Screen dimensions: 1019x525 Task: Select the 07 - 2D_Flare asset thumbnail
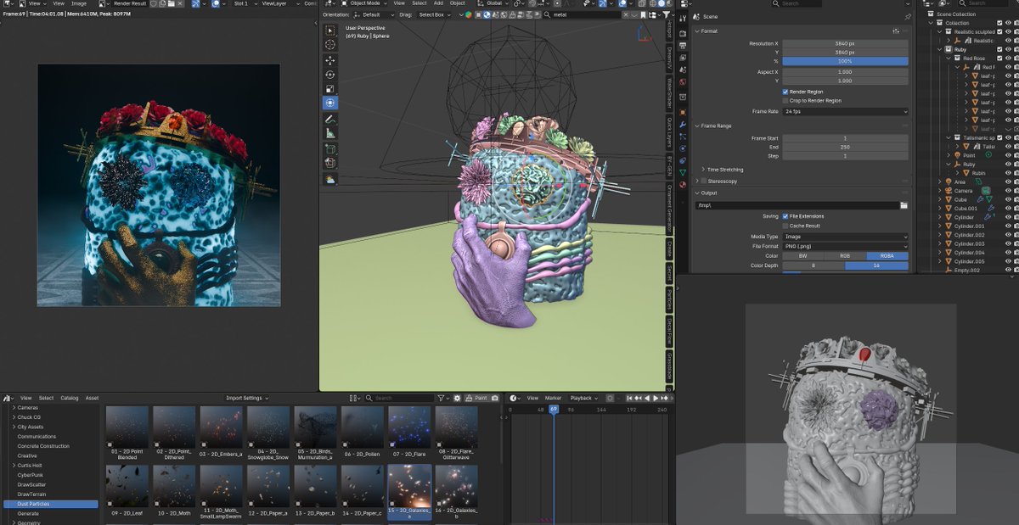pos(409,427)
